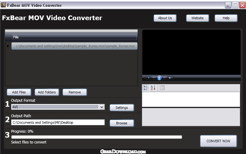Click the next track button in the player

pyautogui.click(x=165, y=78)
